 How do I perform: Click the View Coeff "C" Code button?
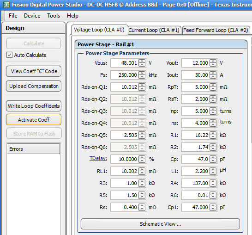pos(34,71)
